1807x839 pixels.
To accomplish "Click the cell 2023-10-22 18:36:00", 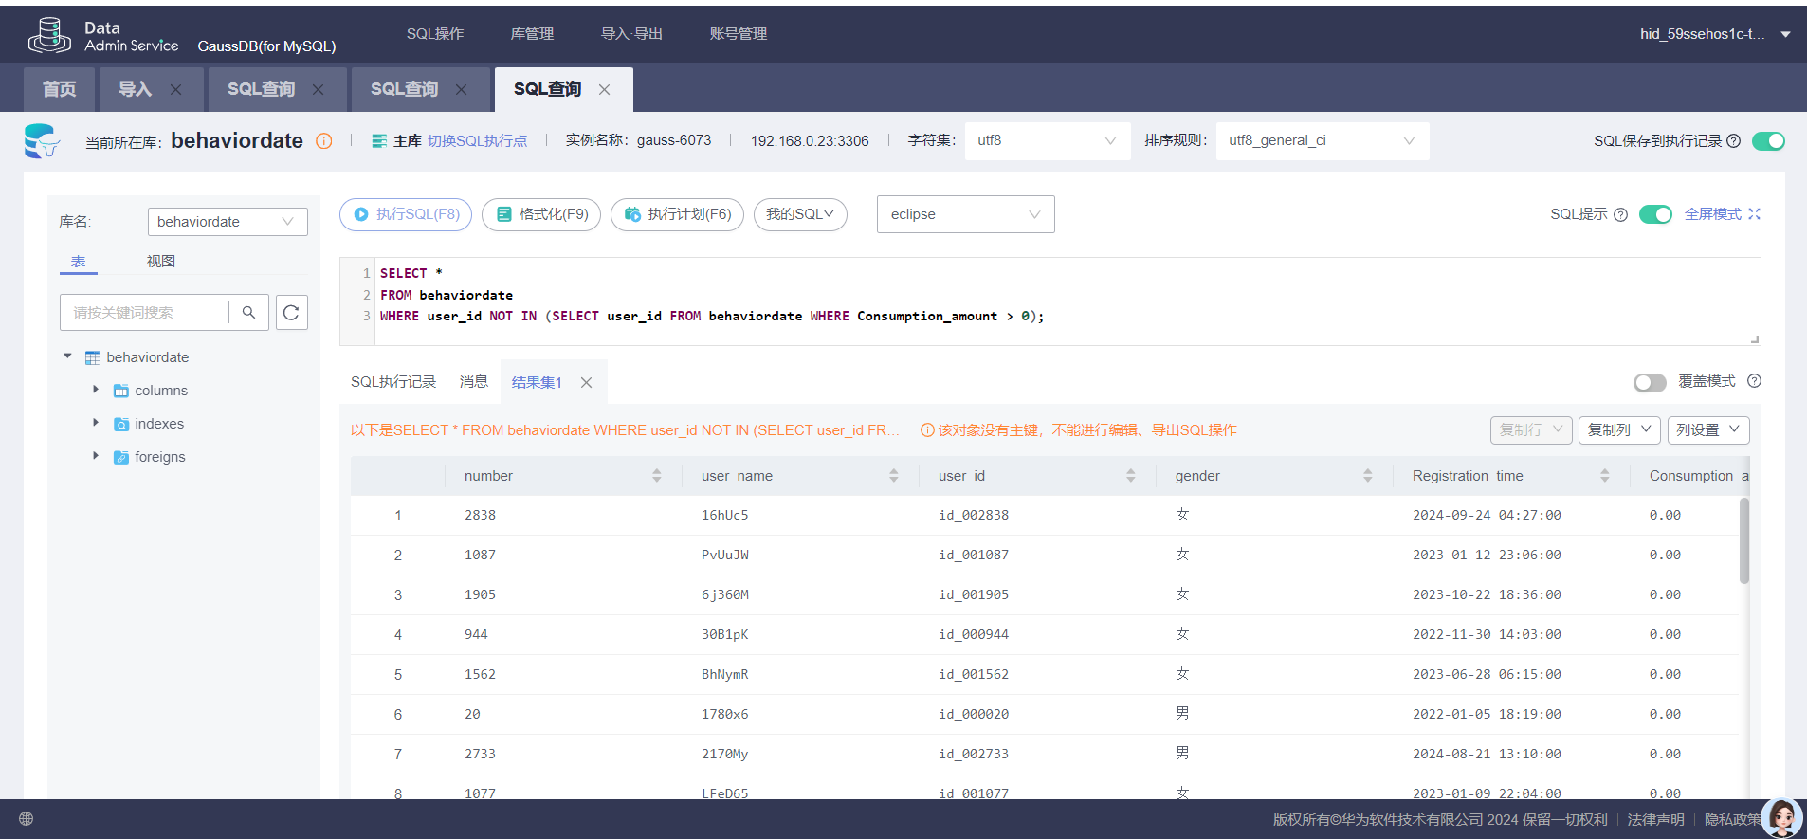I will point(1487,595).
